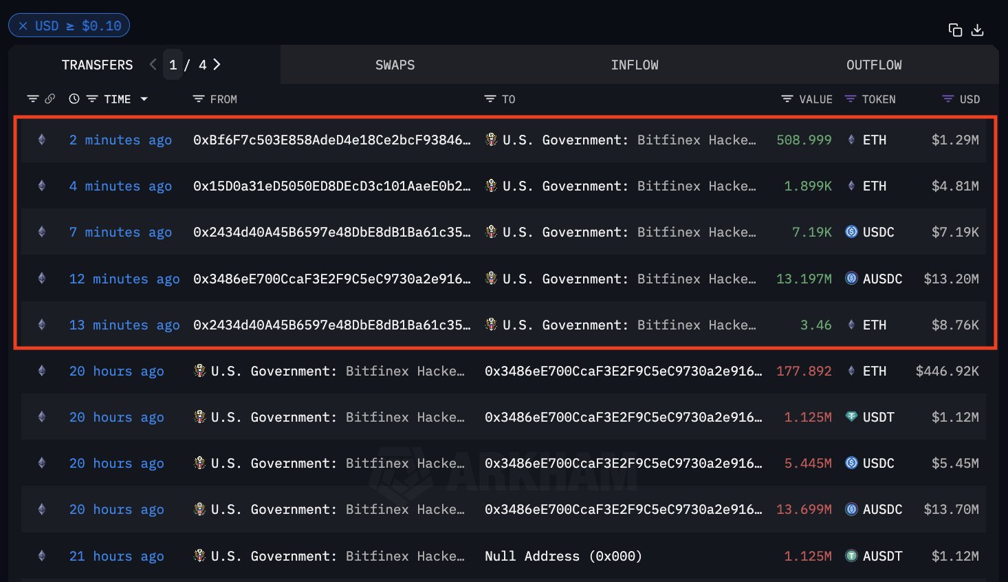Click the Null Address (0x000) recipient
The width and height of the screenshot is (1008, 582).
(x=562, y=557)
